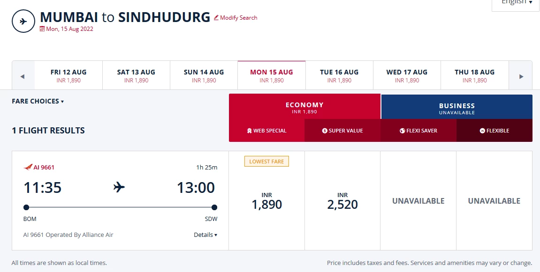540x272 pixels.
Task: Choose the INR 2,520 Super Value fare
Action: tap(342, 201)
